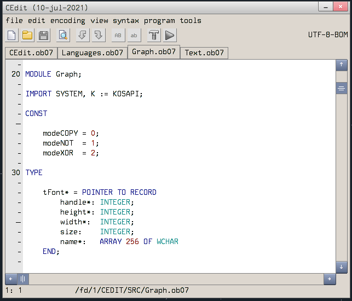Build the program with the hammer icon
Screen dimensions: 352x301
click(x=154, y=36)
